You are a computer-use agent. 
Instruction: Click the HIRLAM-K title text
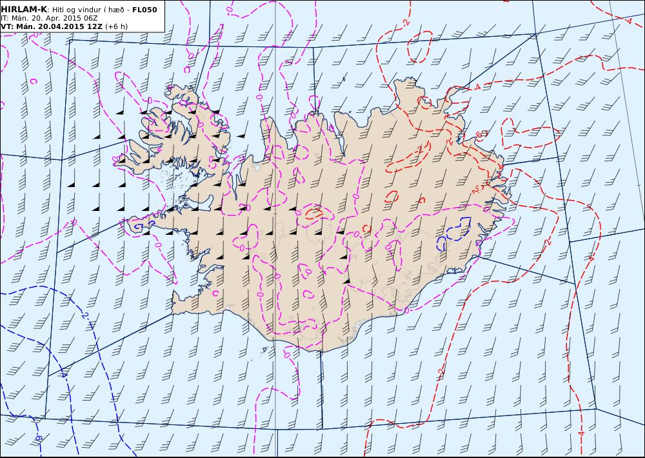tap(25, 10)
